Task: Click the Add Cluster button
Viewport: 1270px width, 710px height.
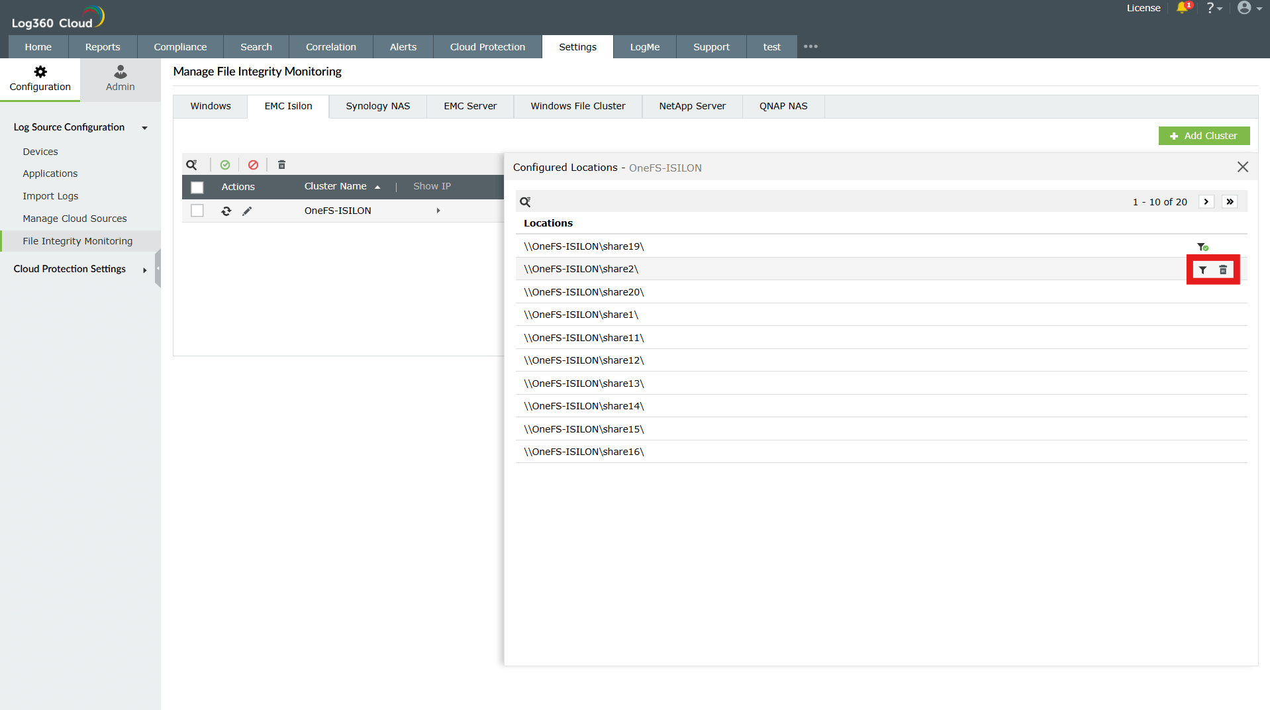Action: pyautogui.click(x=1204, y=135)
